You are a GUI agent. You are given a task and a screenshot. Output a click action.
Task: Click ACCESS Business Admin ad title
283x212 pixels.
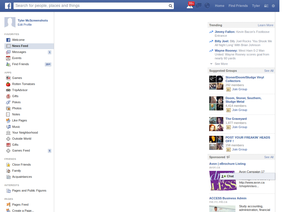coord(228,198)
